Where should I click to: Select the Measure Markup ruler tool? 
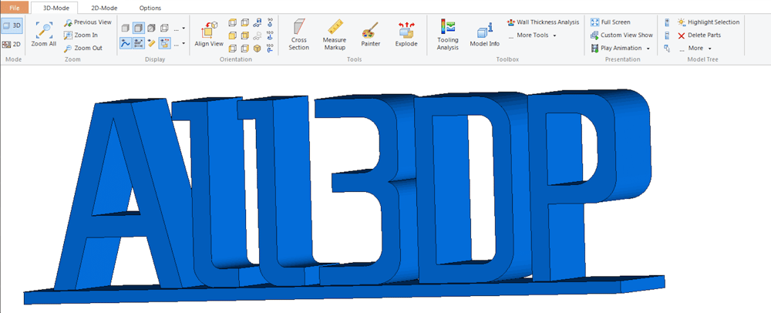(335, 35)
